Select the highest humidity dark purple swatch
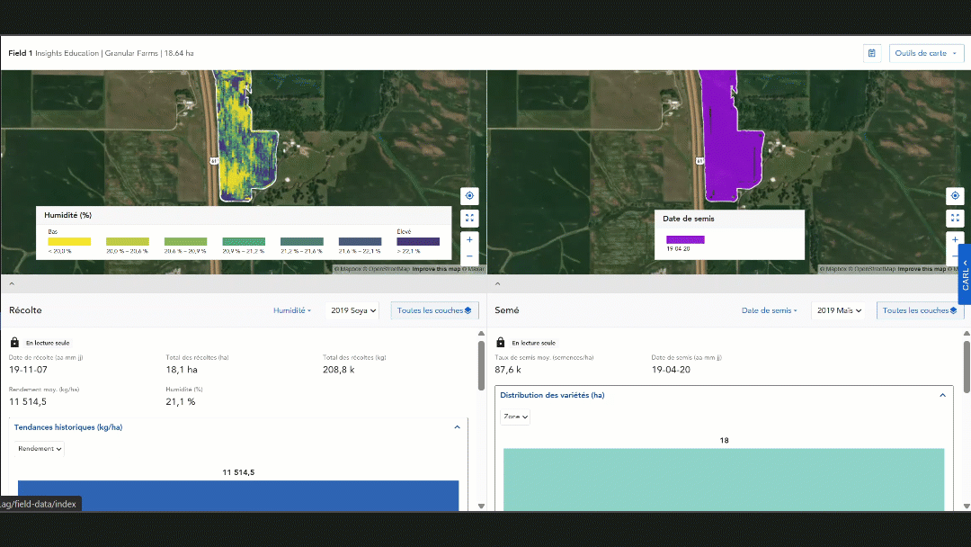Image resolution: width=971 pixels, height=547 pixels. (418, 242)
